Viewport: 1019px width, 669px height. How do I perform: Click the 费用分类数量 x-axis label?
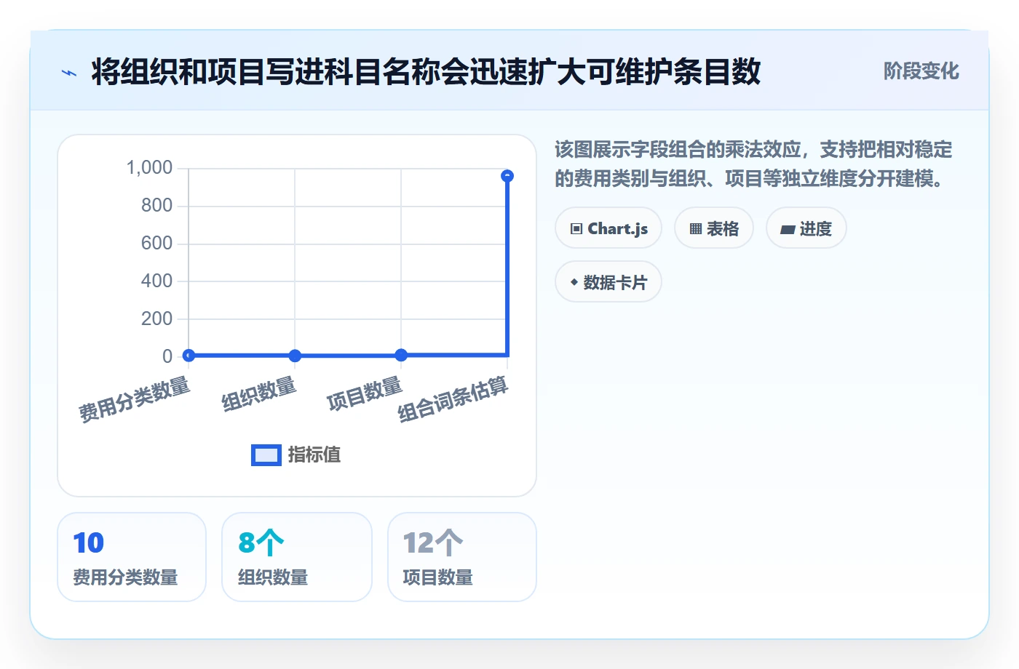pos(135,400)
